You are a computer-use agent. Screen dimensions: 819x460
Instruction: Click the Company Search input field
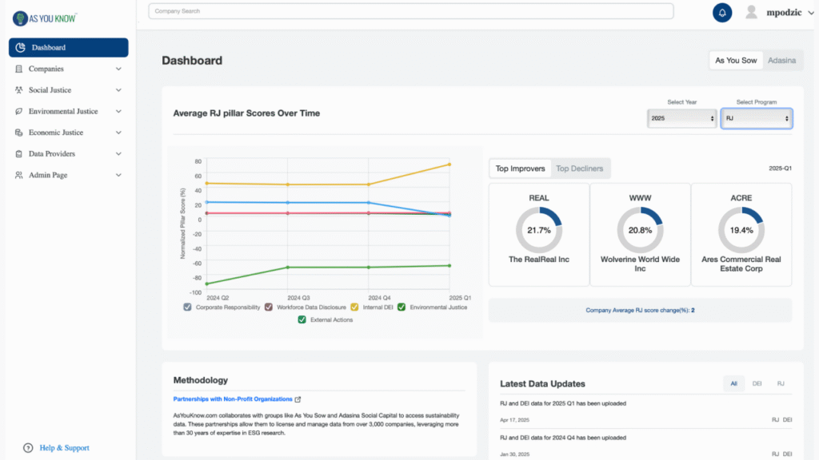(410, 11)
